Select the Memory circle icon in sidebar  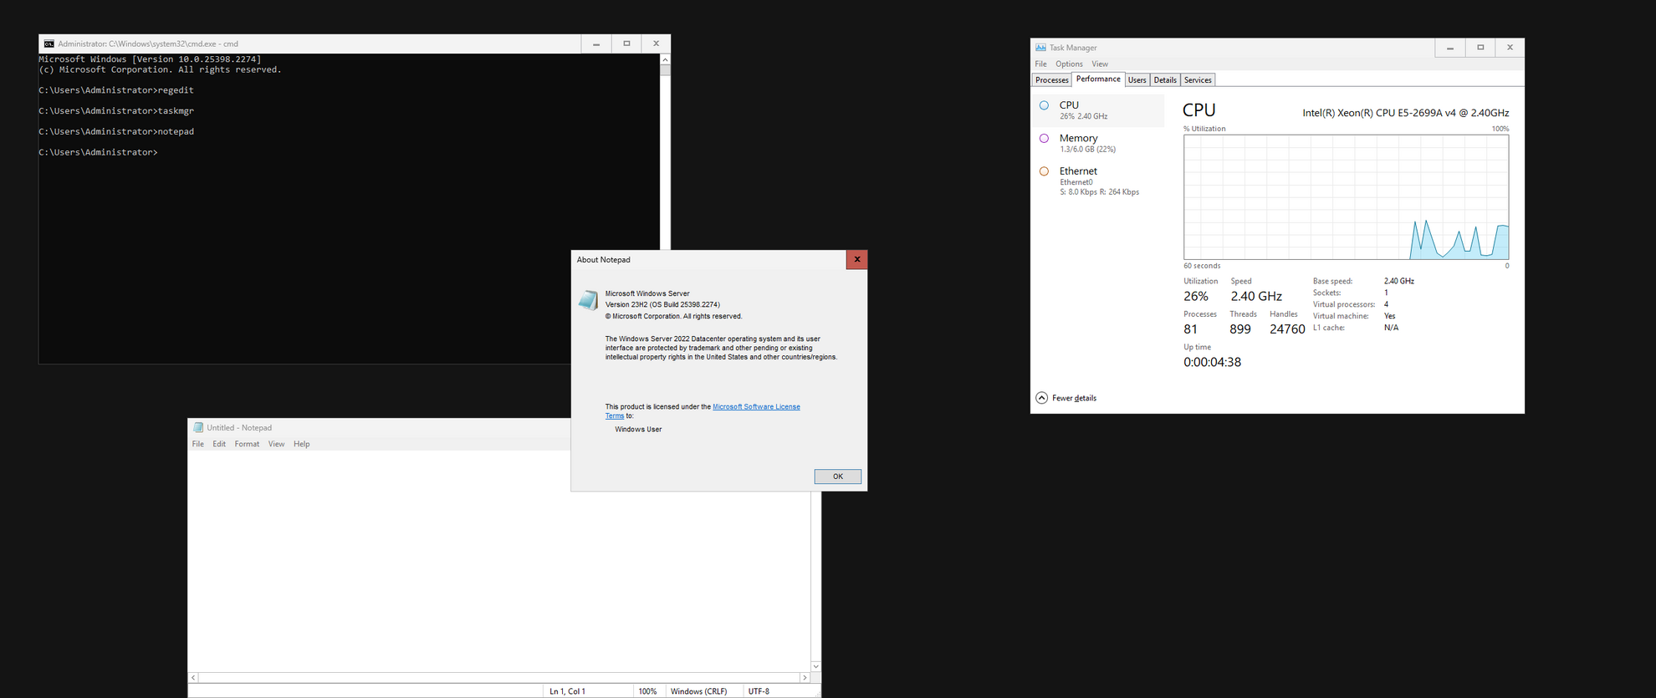pos(1044,139)
